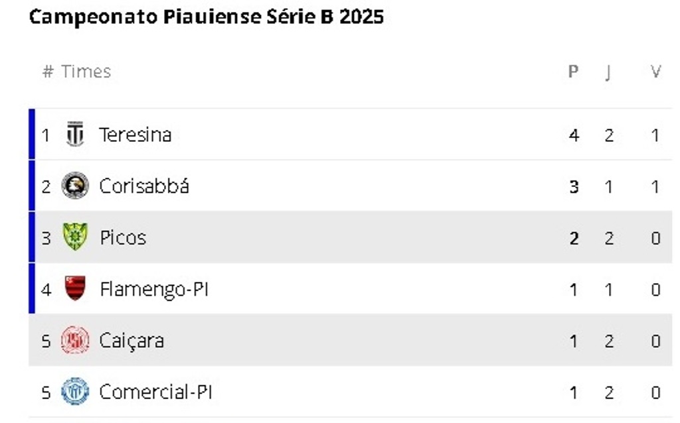Select the Picos team name
680x423 pixels.
[x=123, y=237]
